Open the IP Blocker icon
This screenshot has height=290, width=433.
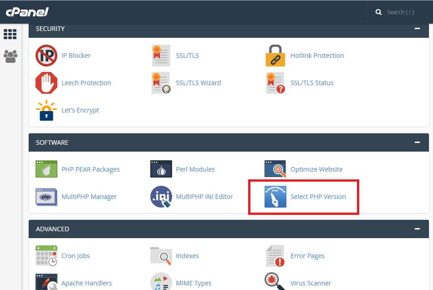(46, 56)
